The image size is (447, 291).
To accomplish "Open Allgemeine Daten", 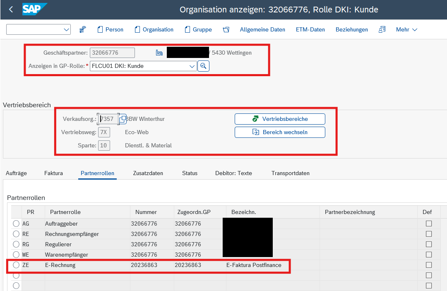I will coord(262,30).
